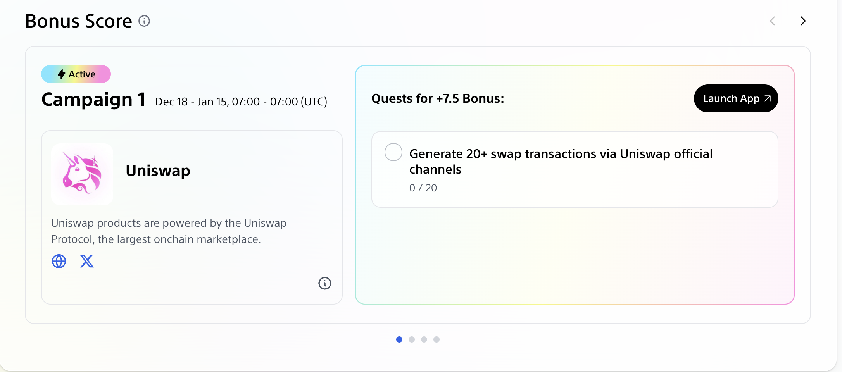Screen dimensions: 842x372
Task: Click the pink Uniswap unicorn logo
Action: (x=82, y=174)
